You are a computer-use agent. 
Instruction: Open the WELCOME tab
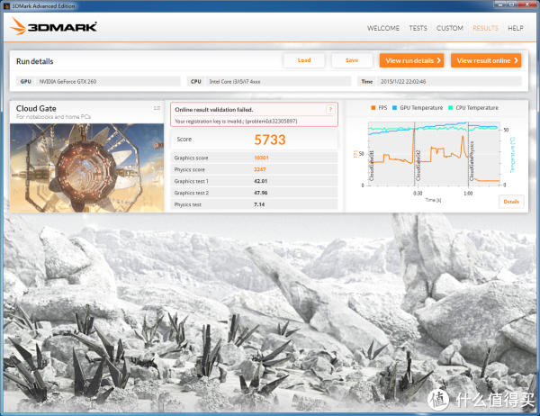(x=383, y=28)
